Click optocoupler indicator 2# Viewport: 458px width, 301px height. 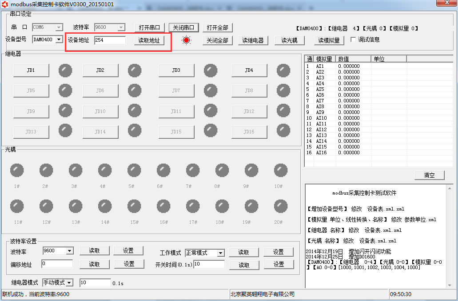[46, 170]
